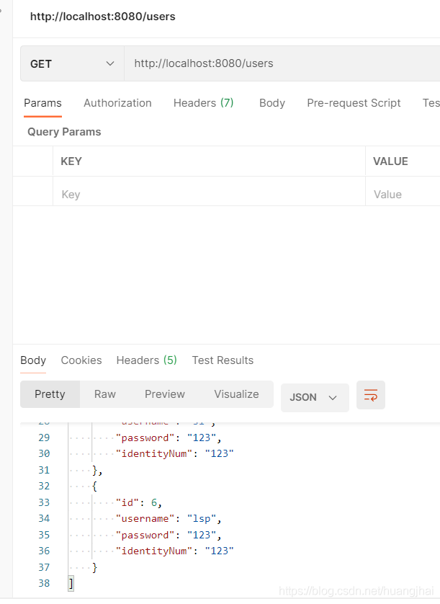Select the Pretty response view
Viewport: 440px width, 604px height.
(49, 394)
